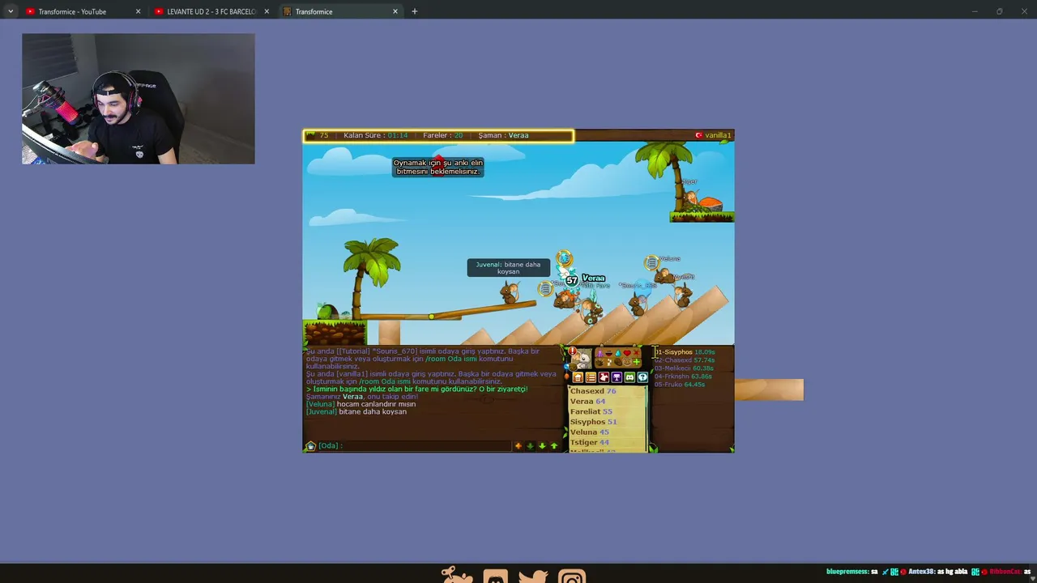
Task: Click the red exclamation alert icon
Action: (x=572, y=351)
